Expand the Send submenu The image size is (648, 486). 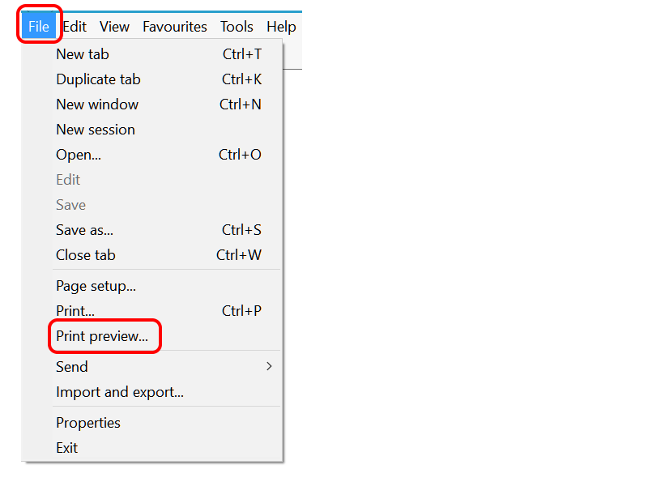[71, 366]
